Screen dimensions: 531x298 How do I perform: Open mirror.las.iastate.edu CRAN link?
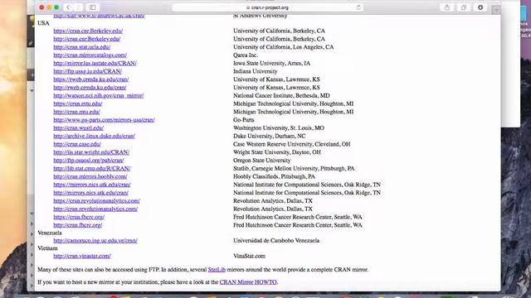tap(95, 63)
